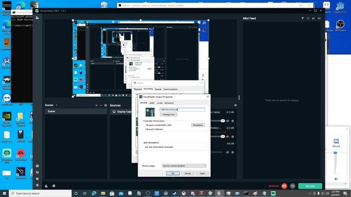The image size is (351, 197).
Task: Open notification center icon in taskbar
Action: tap(346, 193)
